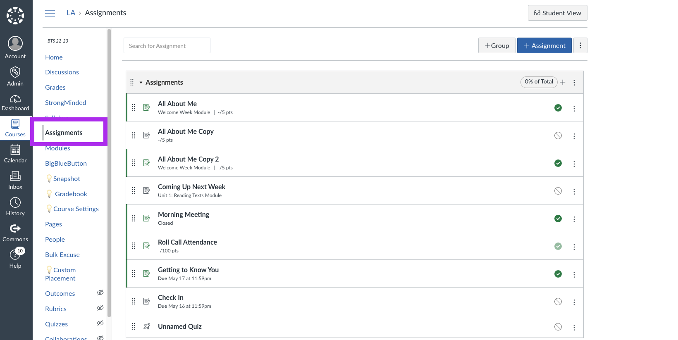Open the LA breadcrumb link
This screenshot has height=340, width=678.
pyautogui.click(x=71, y=13)
